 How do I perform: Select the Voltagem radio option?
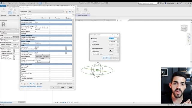pos(91,39)
